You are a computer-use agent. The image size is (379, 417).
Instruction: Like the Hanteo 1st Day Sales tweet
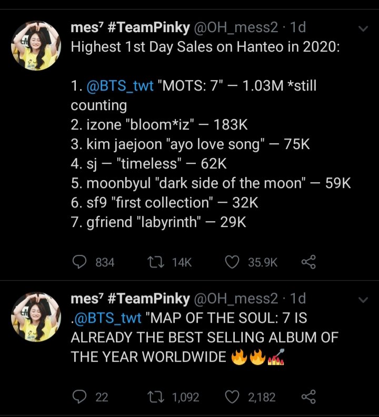tap(232, 262)
